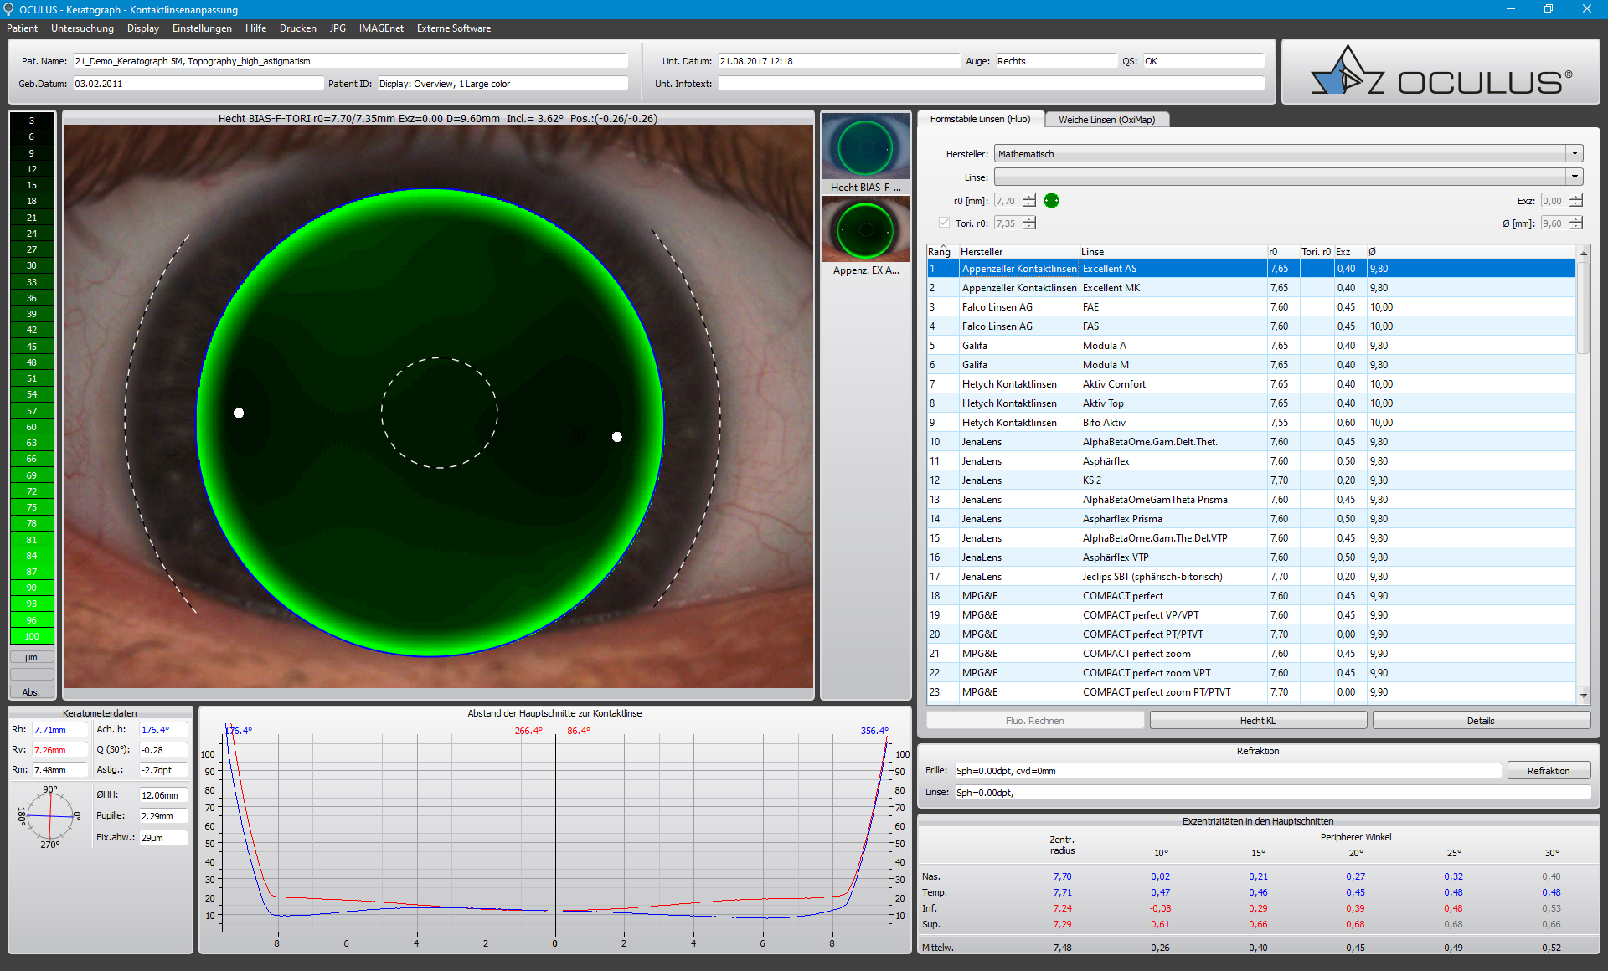This screenshot has height=971, width=1608.
Task: Open the Hilfe menu
Action: pos(255,28)
